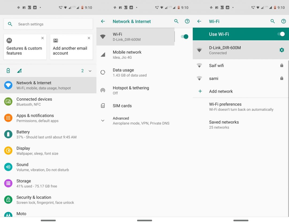Open help on the Wi-Fi screen
This screenshot has height=224, width=289.
[x=283, y=21]
